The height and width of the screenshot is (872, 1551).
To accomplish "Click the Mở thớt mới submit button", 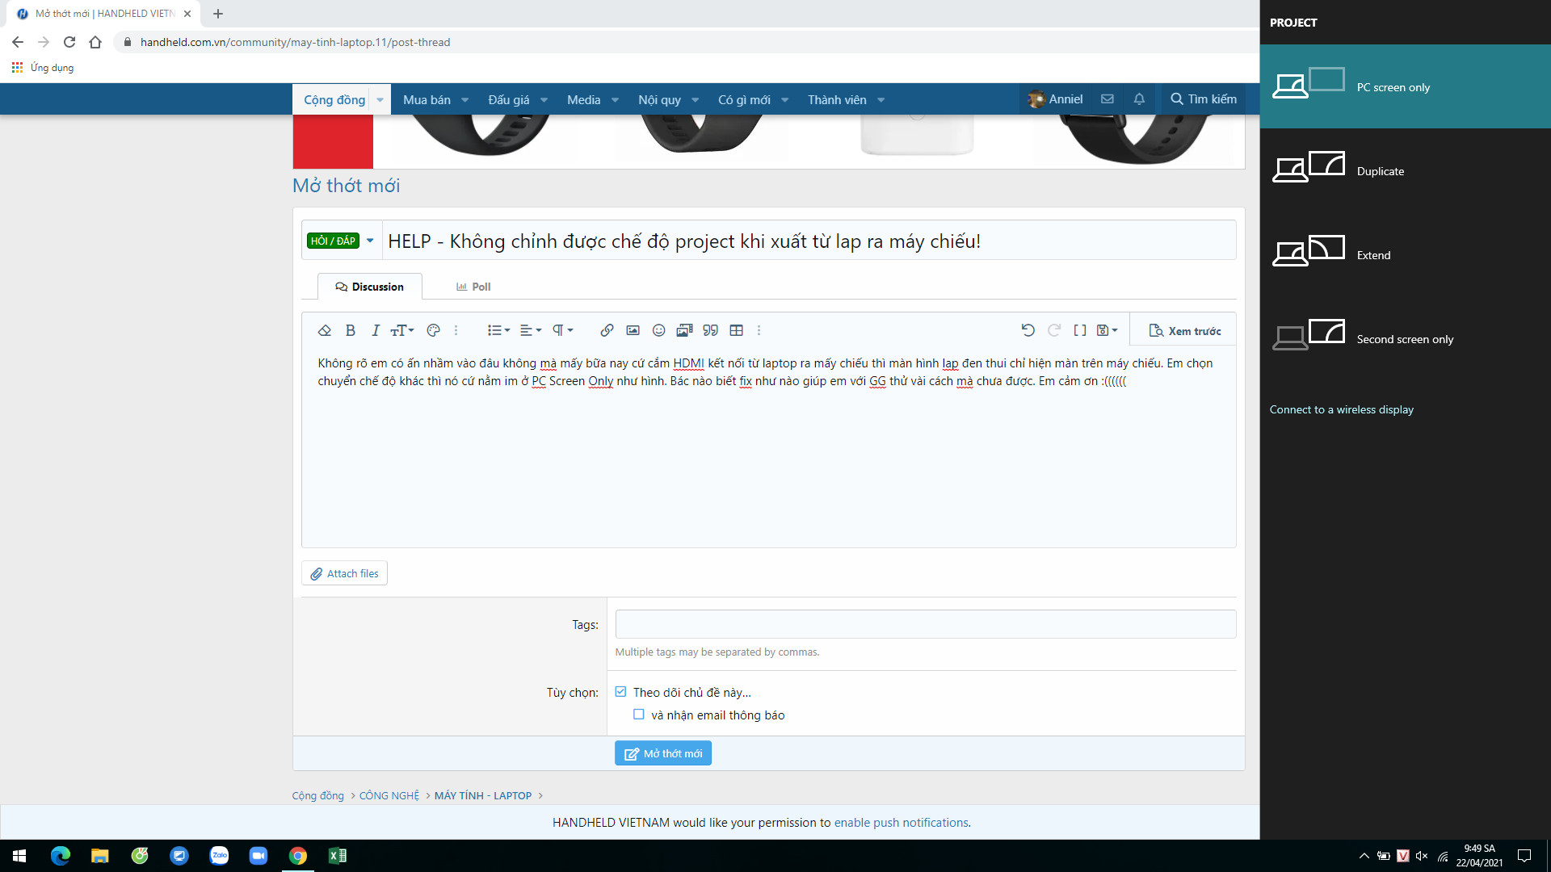I will coord(662,753).
